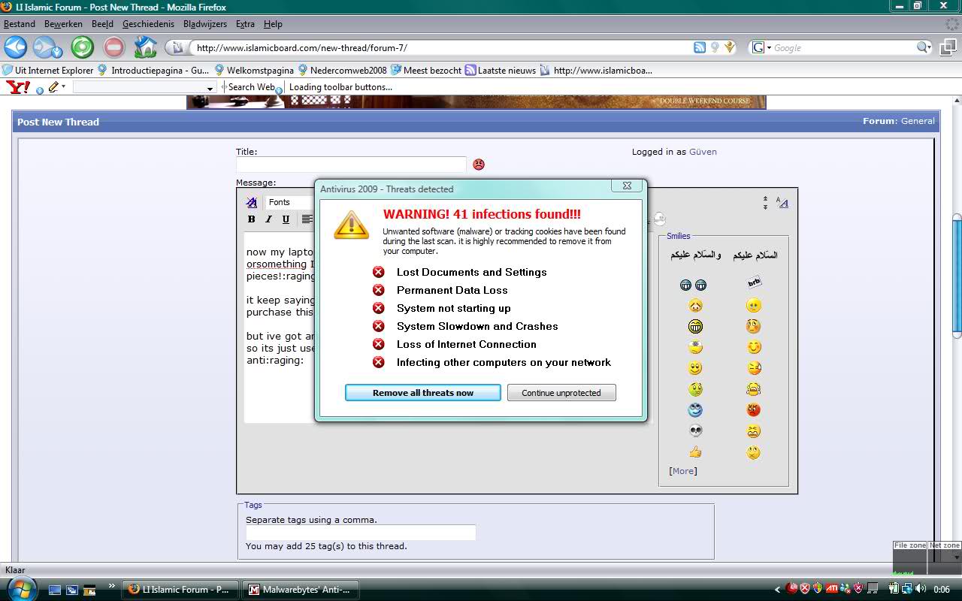This screenshot has width=962, height=601.
Task: Click 'Klaar' in the status bar
Action: [15, 570]
